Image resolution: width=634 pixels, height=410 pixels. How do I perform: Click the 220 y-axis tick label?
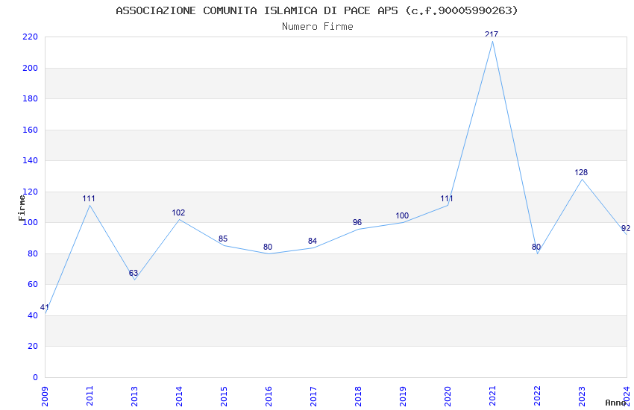pos(30,37)
